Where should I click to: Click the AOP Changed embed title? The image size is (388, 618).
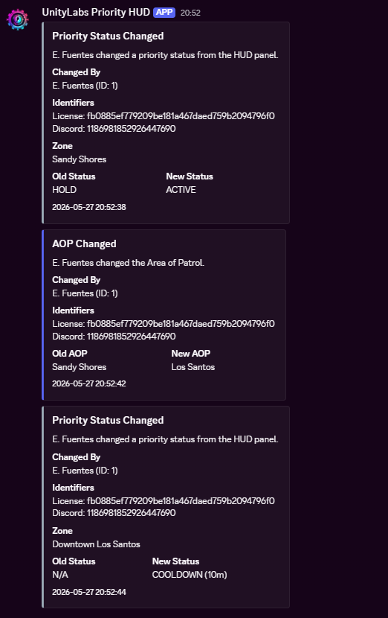click(x=84, y=243)
